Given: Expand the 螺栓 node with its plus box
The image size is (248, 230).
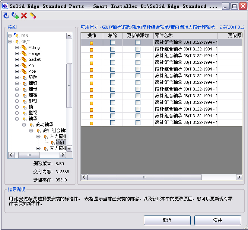Looking at the screenshot, I should [x=17, y=95].
